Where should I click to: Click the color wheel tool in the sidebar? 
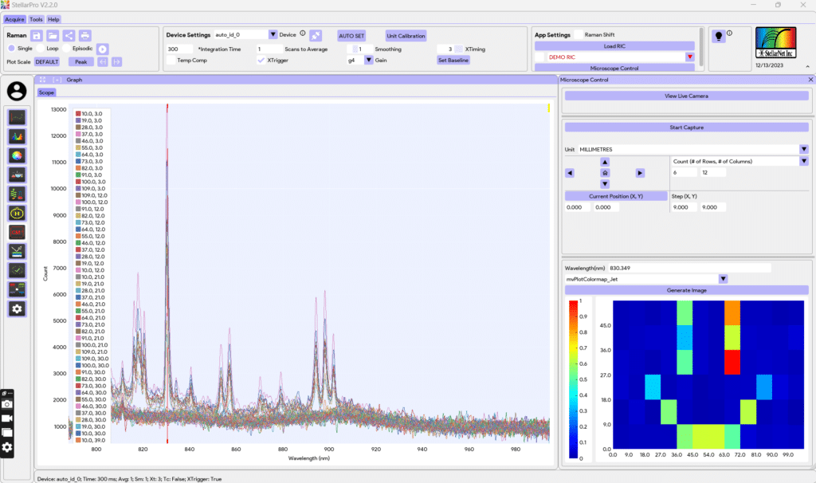(x=17, y=155)
